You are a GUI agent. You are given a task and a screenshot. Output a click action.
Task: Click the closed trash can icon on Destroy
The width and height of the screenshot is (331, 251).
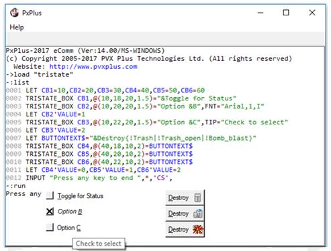pos(197,197)
